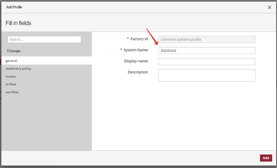Open the in-flow group settings
Screen dimensions: 277x168
click(11, 84)
